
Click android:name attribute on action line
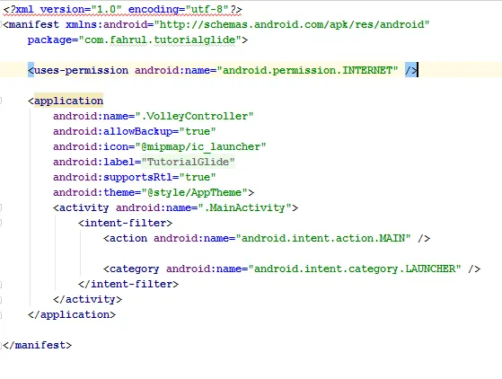coord(191,239)
